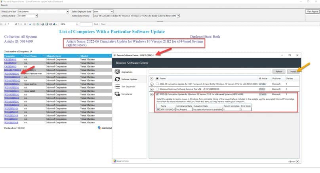Click the Print icon in report toolbar
The height and width of the screenshot is (173, 320).
pos(42,24)
